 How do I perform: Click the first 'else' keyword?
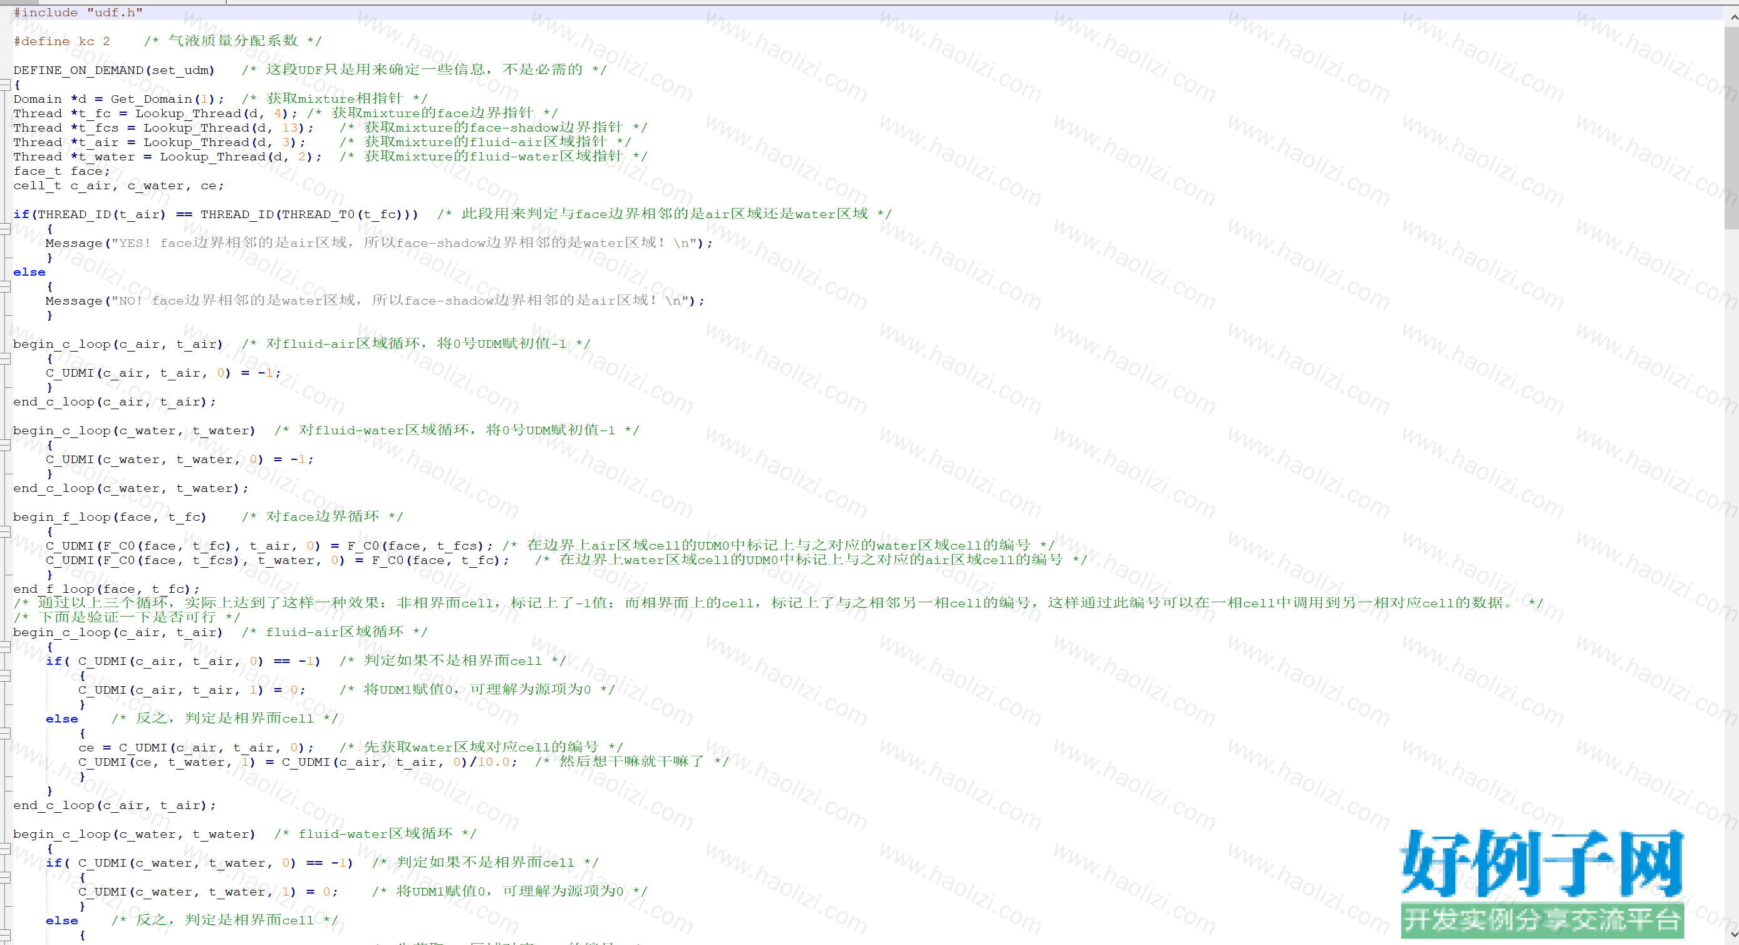(x=29, y=272)
